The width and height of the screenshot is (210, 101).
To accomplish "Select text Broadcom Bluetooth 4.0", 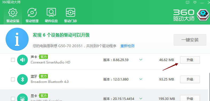I will 50,82.
